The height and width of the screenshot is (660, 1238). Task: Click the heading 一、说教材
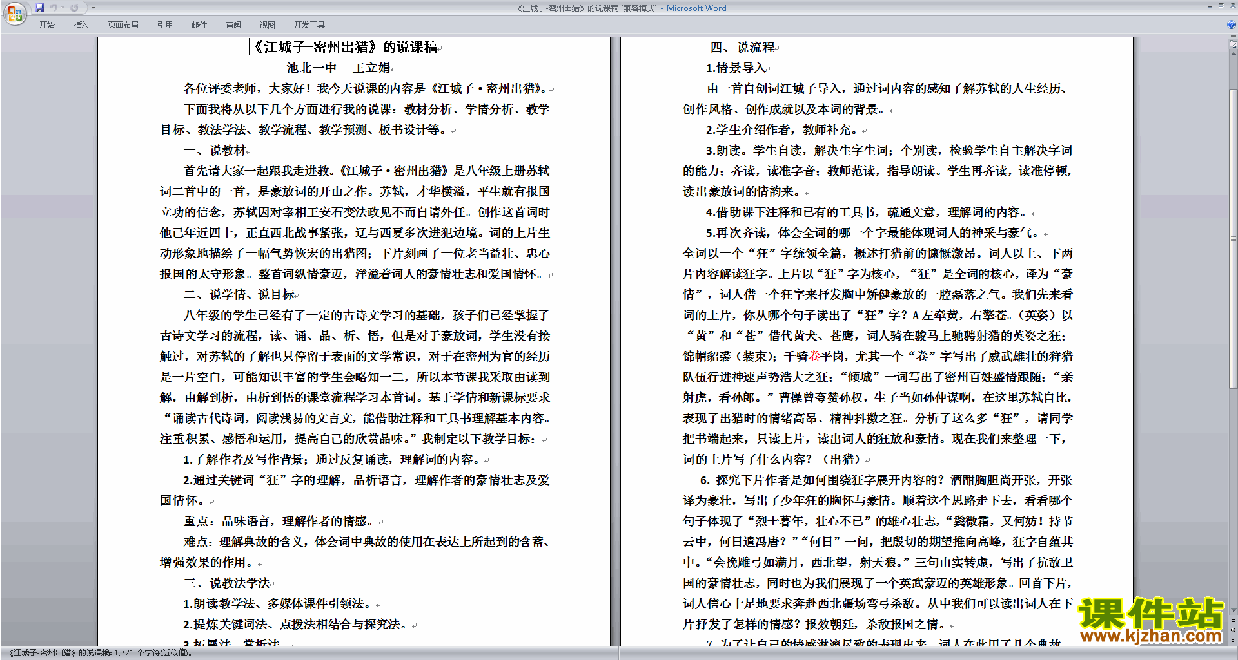click(215, 150)
